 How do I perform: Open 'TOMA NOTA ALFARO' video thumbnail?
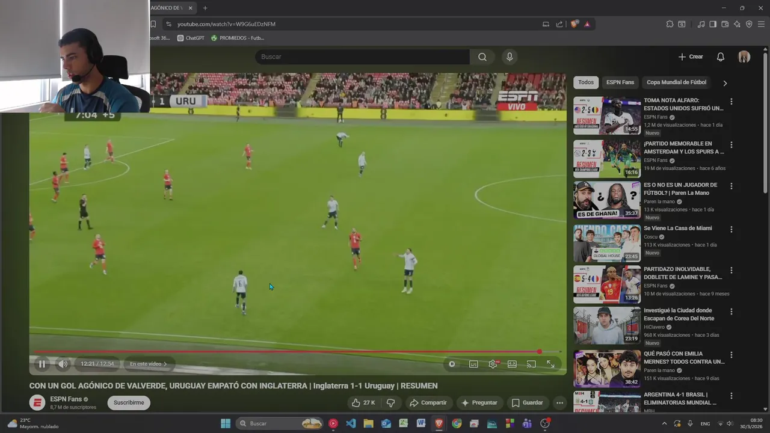point(607,115)
